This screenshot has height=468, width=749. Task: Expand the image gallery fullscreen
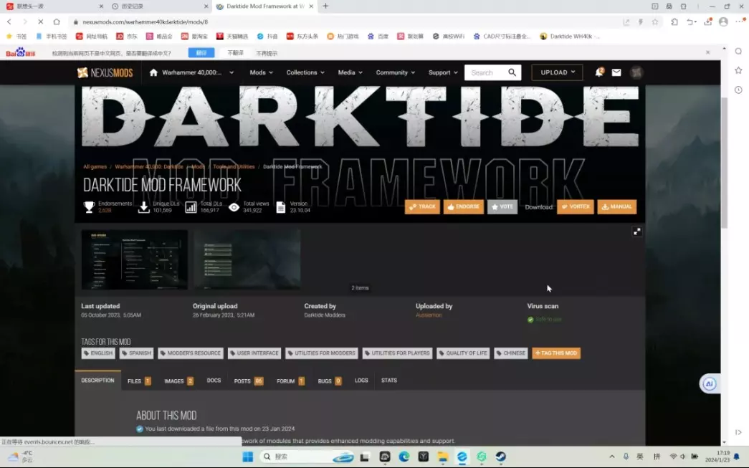click(x=636, y=231)
